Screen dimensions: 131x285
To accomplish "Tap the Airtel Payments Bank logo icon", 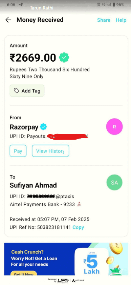I will click(79, 204).
